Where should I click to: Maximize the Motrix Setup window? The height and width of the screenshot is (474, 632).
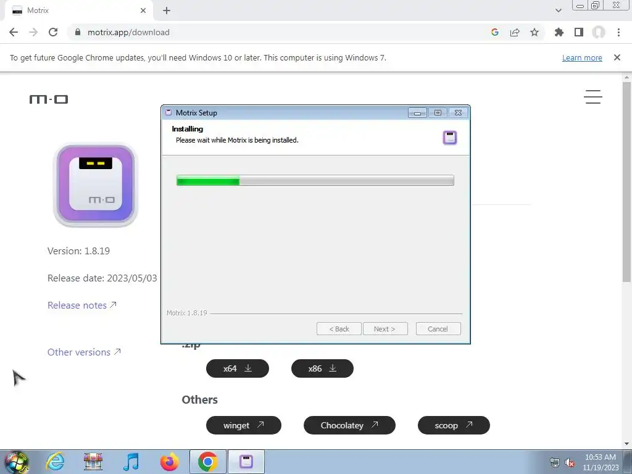tap(438, 113)
